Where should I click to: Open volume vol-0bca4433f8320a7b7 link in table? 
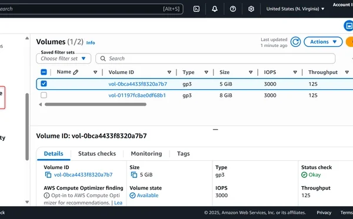click(138, 84)
